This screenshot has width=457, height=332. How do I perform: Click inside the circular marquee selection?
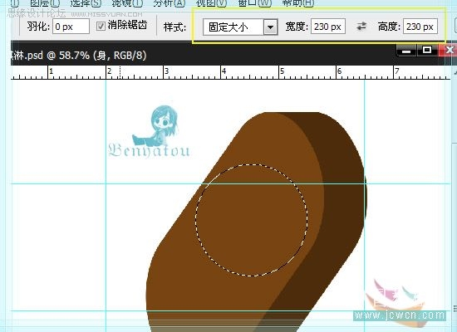tap(251, 220)
